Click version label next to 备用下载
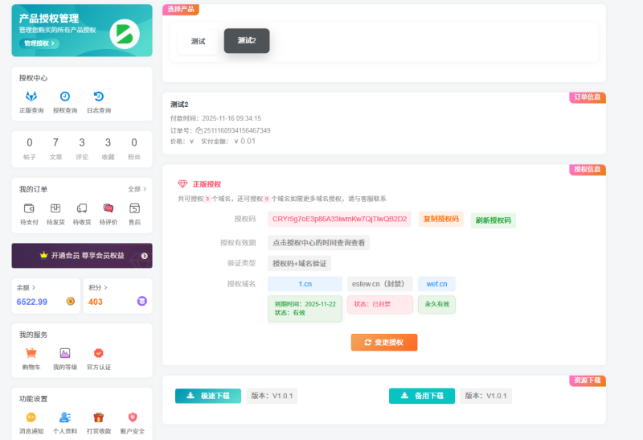This screenshot has height=440, width=643. pos(486,396)
